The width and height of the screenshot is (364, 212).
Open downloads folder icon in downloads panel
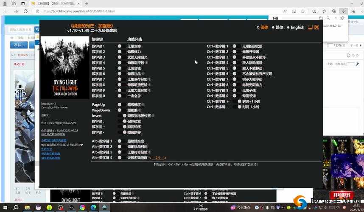point(321,18)
